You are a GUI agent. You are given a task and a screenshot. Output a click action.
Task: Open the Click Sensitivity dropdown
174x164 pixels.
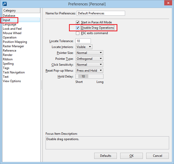[x=89, y=65]
